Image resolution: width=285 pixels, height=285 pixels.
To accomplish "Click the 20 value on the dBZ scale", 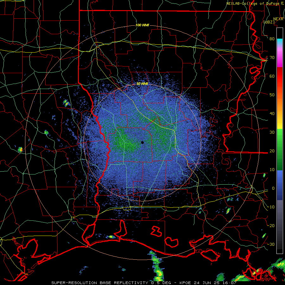I will [272, 151].
